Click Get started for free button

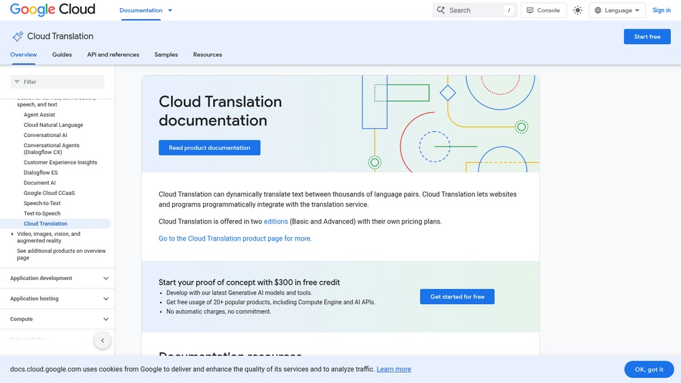(457, 296)
